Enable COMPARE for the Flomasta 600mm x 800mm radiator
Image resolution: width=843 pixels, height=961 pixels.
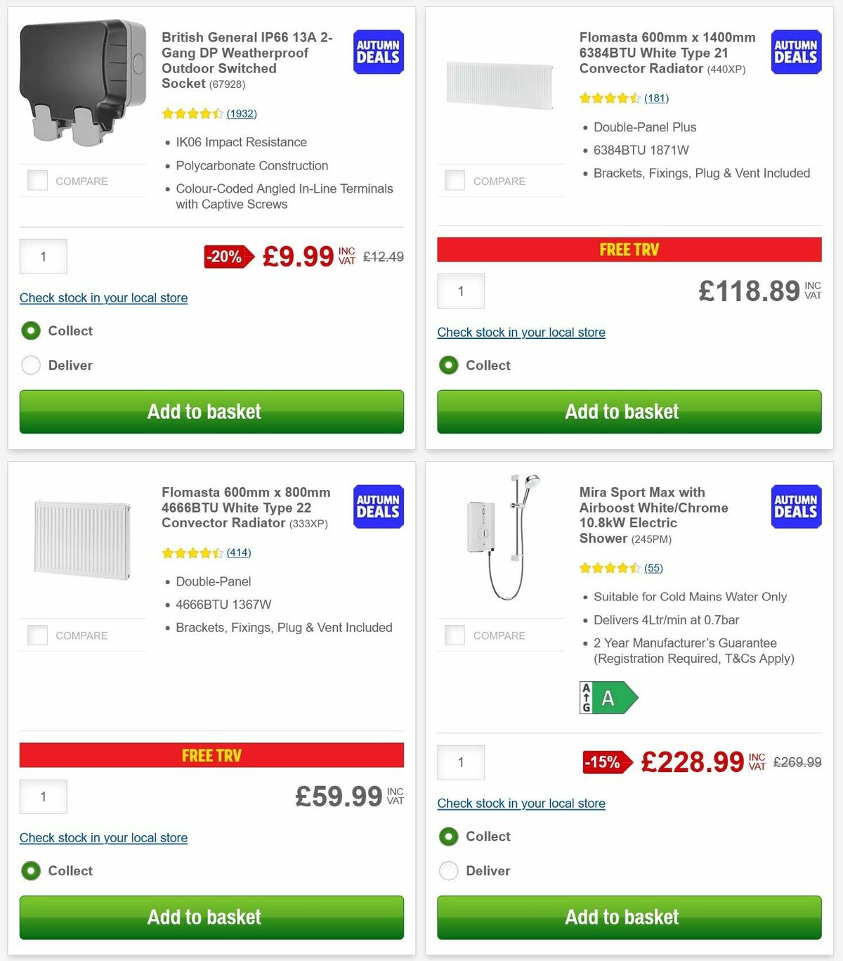(x=37, y=635)
